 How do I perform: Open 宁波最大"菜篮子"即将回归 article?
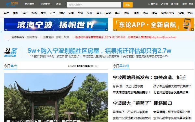(142, 103)
